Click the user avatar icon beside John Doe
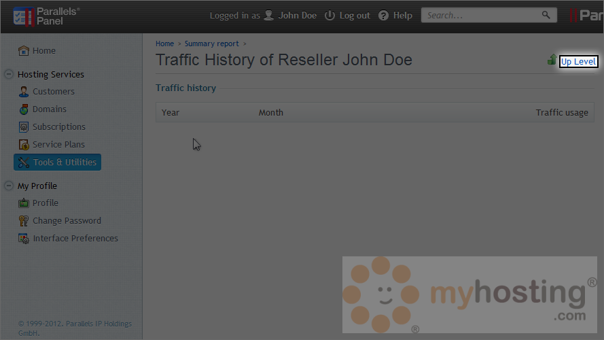 (269, 16)
